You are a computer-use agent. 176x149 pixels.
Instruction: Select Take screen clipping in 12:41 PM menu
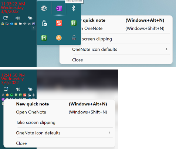tap(59, 122)
